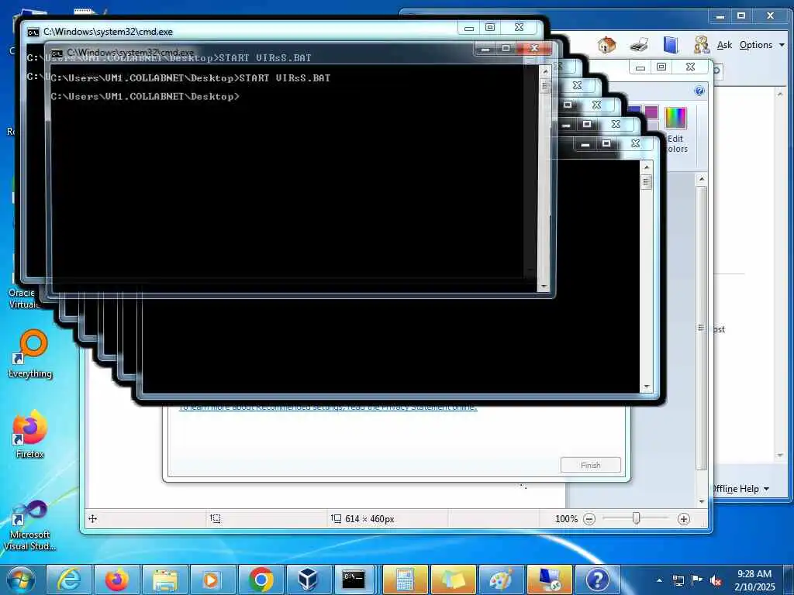
Task: Open front cmd window's title bar system icon
Action: tap(57, 53)
